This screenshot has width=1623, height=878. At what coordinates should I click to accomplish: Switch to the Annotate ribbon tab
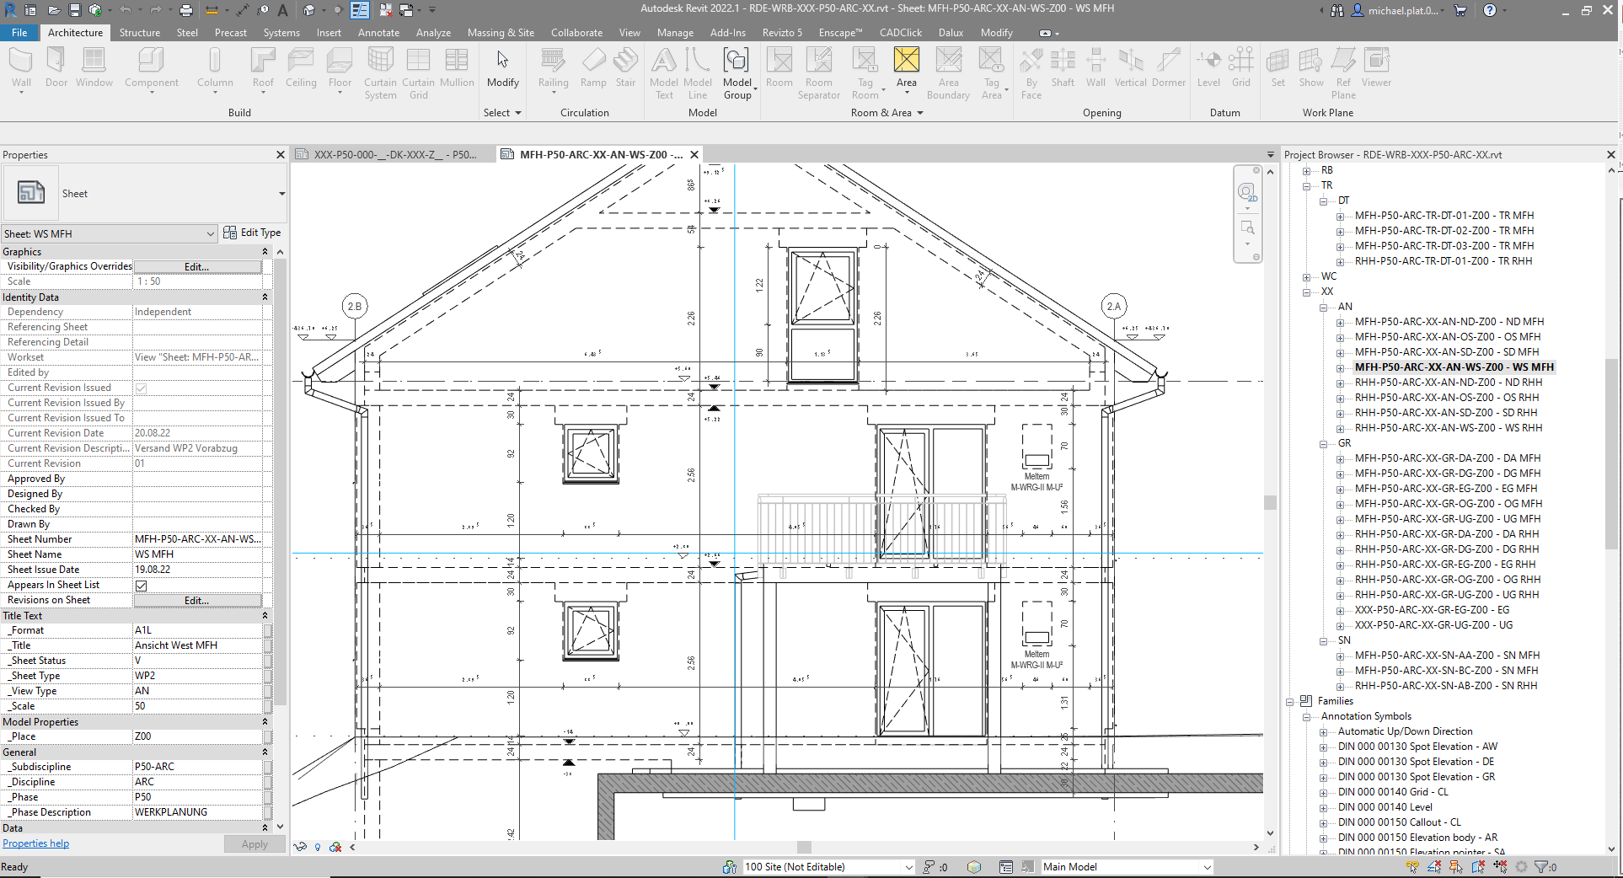[x=378, y=33]
